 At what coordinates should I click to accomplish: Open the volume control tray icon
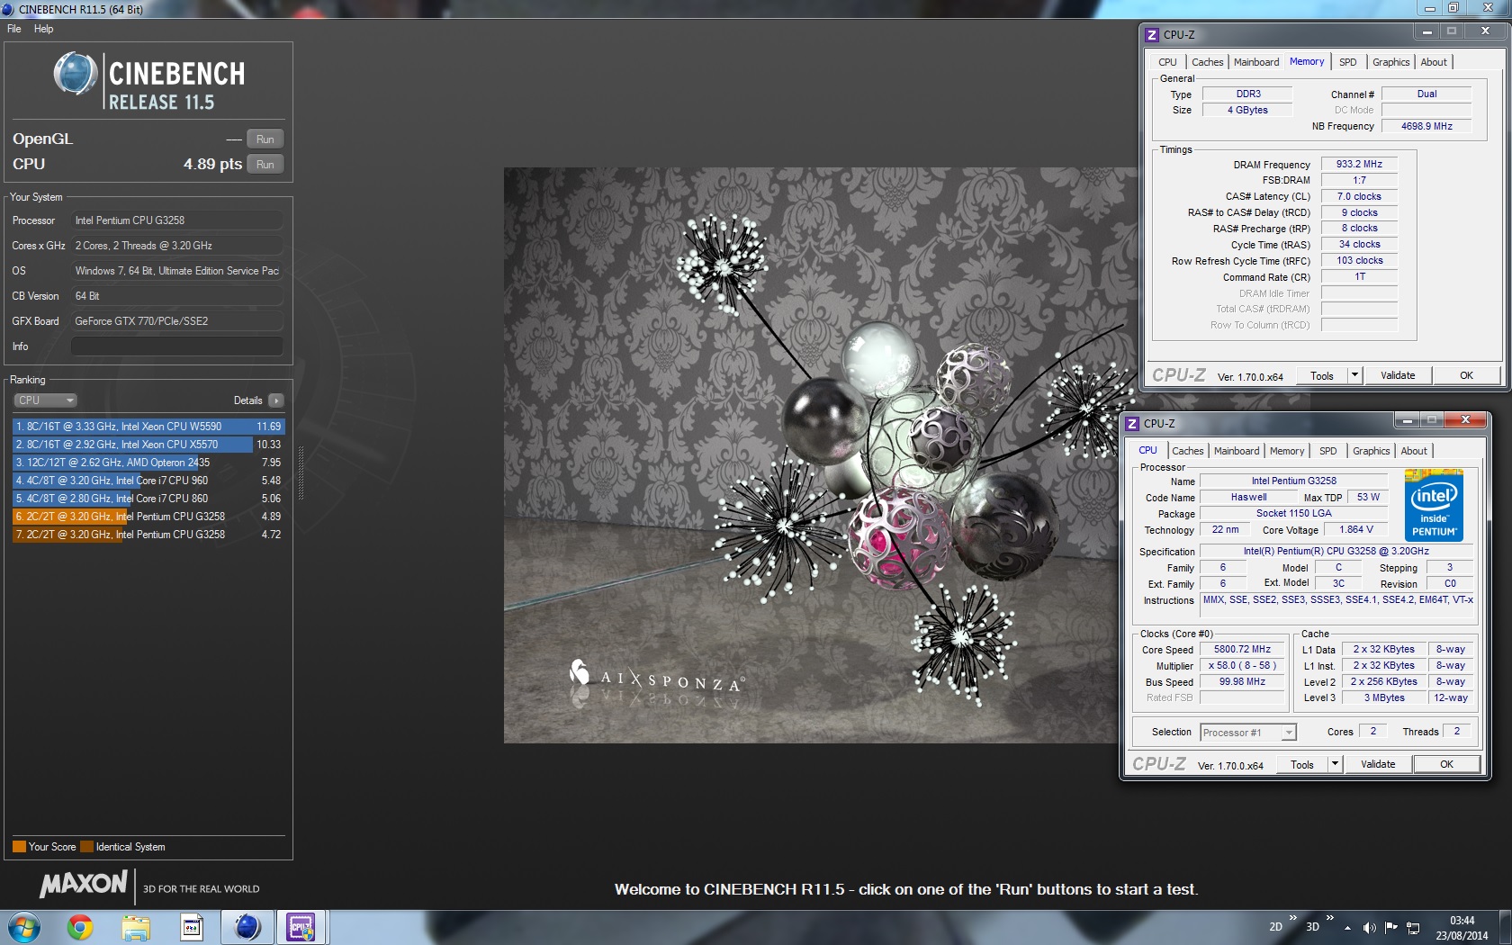(1369, 927)
